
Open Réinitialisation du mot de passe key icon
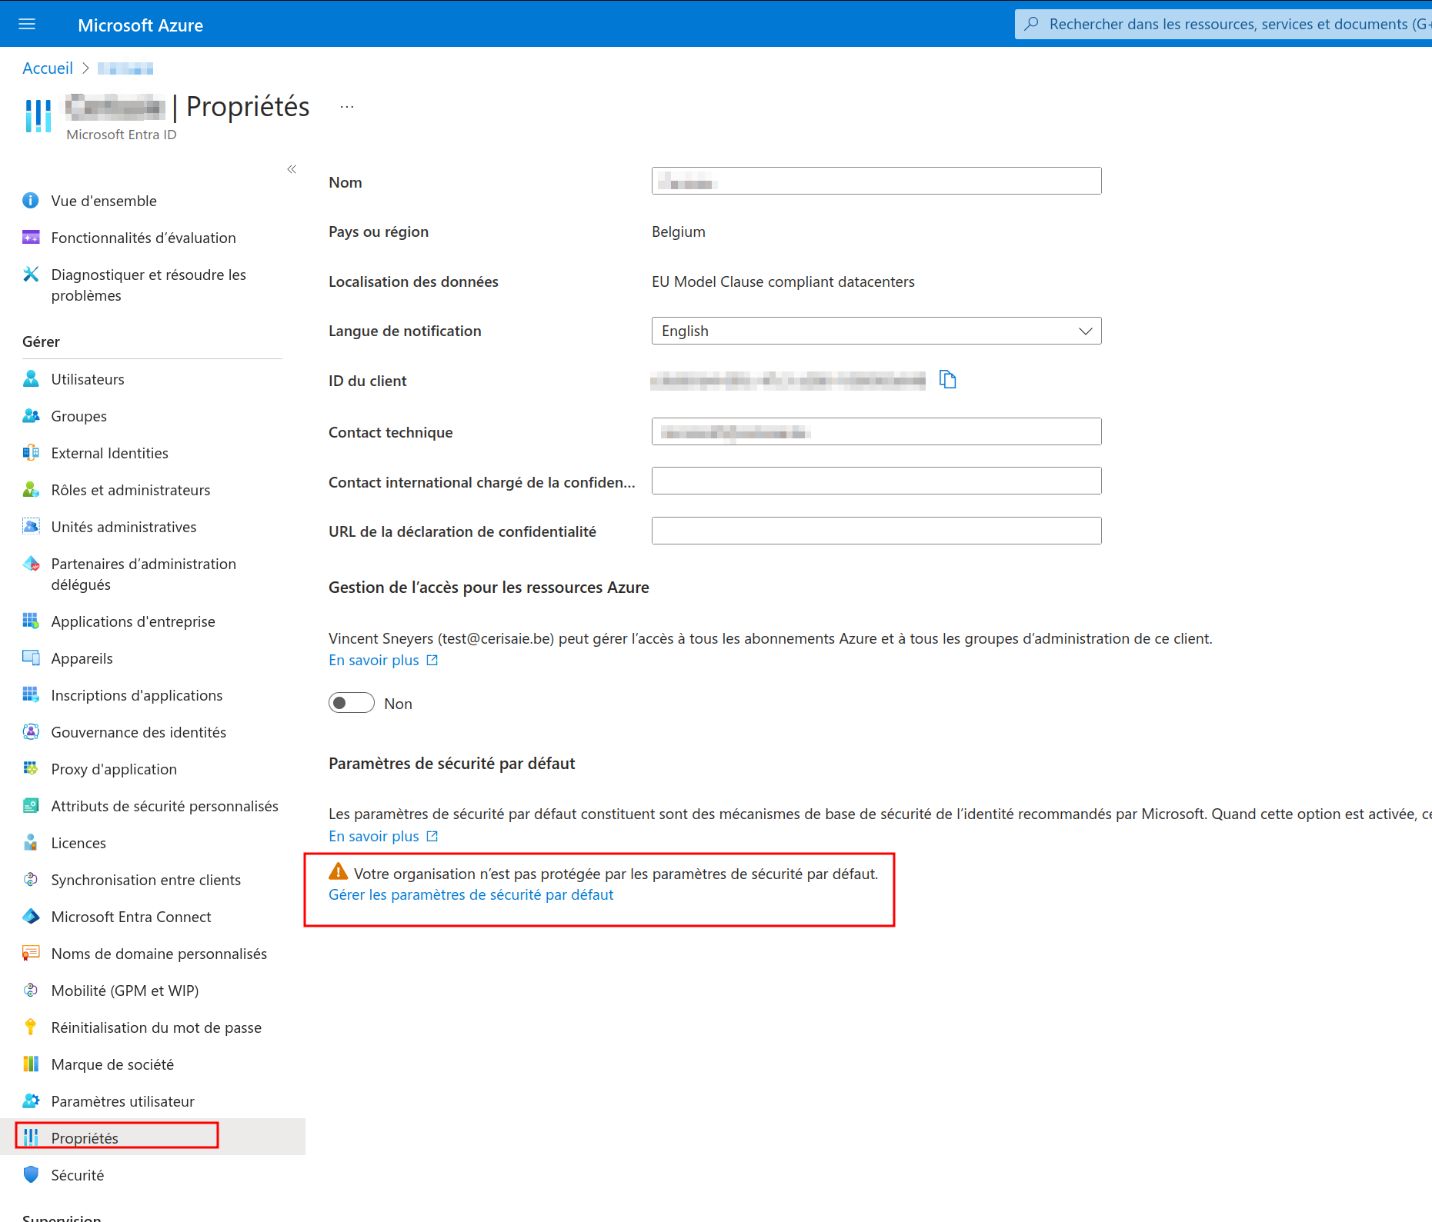coord(31,1027)
